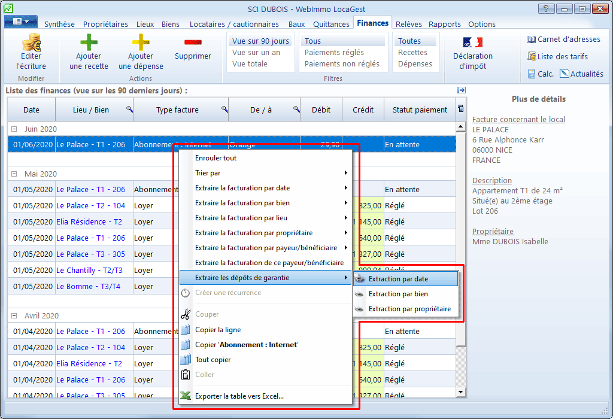Open the Carnet d'adresses

563,39
